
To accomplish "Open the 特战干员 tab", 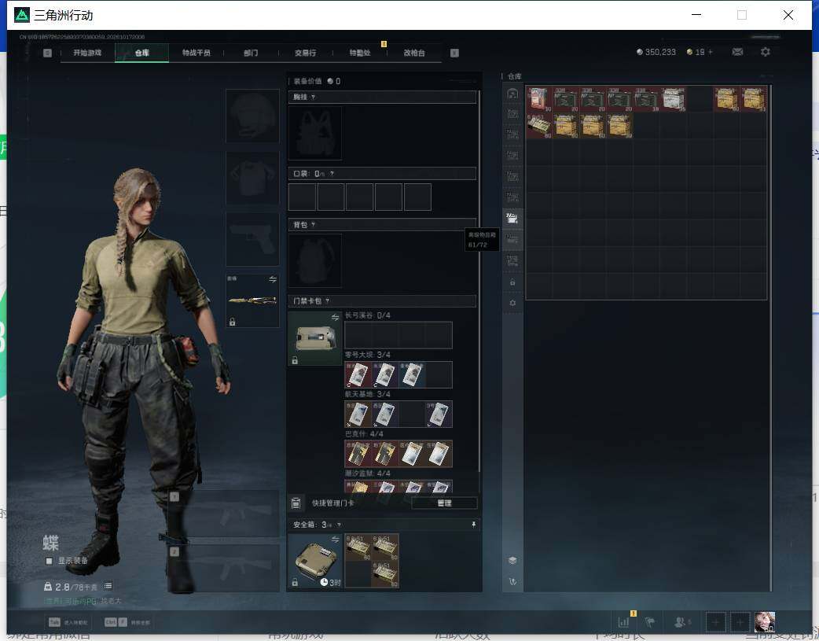I will 196,53.
